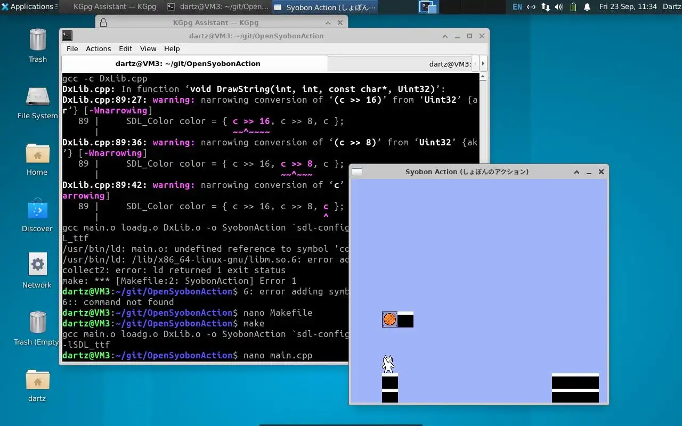The image size is (682, 426).
Task: Shade the Syobon Action window with up-arrow button
Action: click(577, 171)
